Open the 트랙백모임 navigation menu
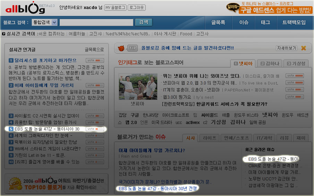The width and height of the screenshot is (314, 196). click(x=294, y=23)
